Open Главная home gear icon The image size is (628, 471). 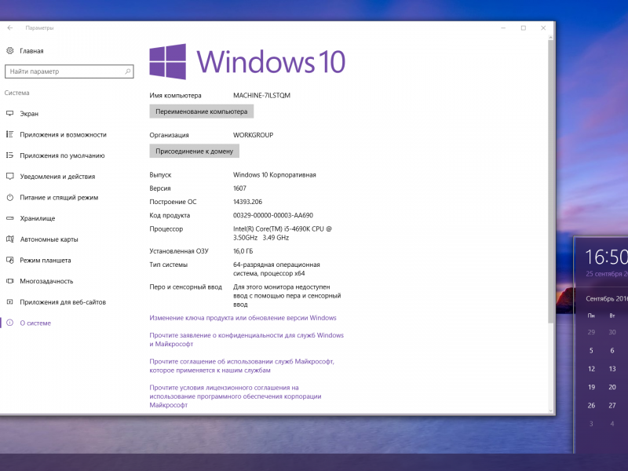pos(10,50)
